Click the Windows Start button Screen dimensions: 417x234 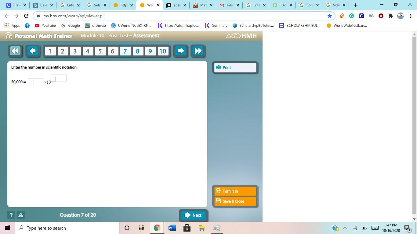7,228
